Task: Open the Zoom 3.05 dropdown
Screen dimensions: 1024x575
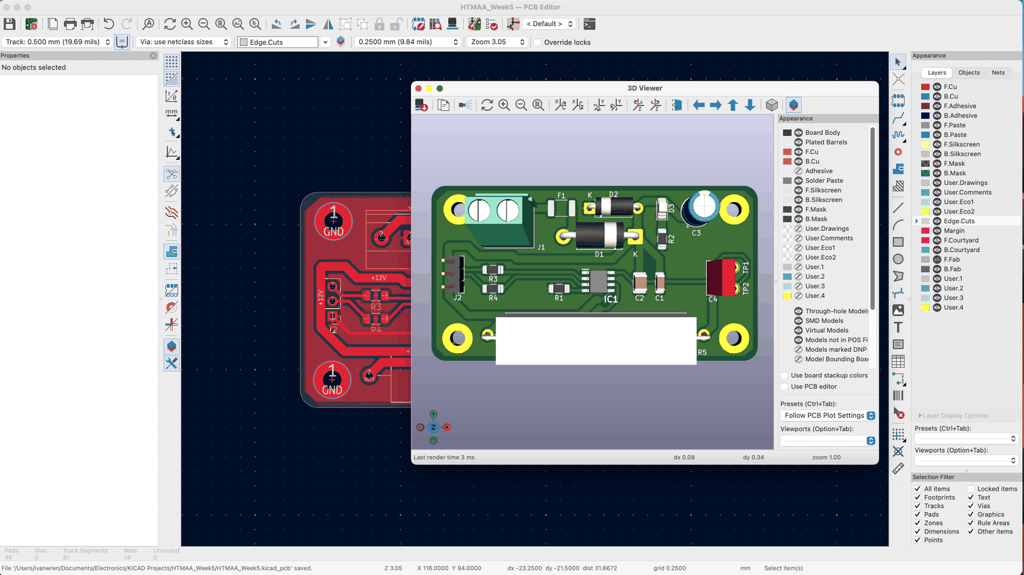Action: coord(497,42)
